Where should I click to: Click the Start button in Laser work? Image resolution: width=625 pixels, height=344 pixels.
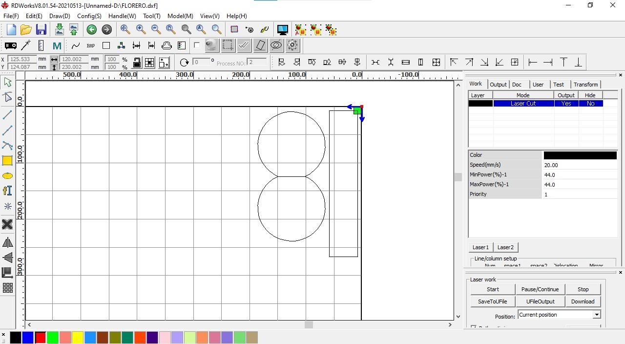(493, 289)
